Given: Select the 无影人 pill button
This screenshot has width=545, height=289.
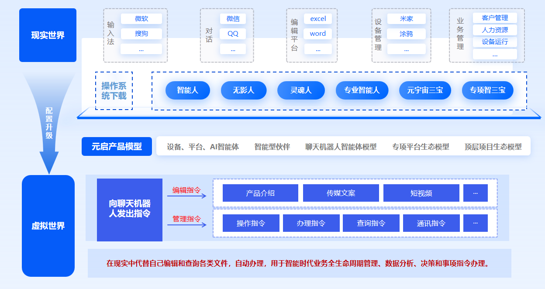Looking at the screenshot, I should 243,90.
